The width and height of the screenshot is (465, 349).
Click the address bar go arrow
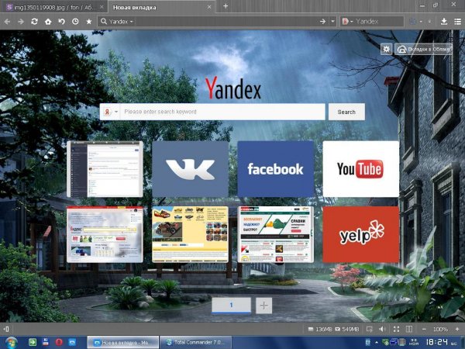click(323, 22)
